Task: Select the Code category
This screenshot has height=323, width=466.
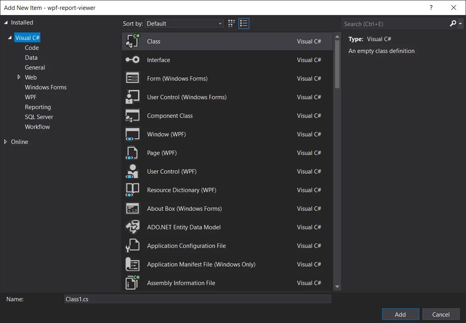Action: point(32,47)
